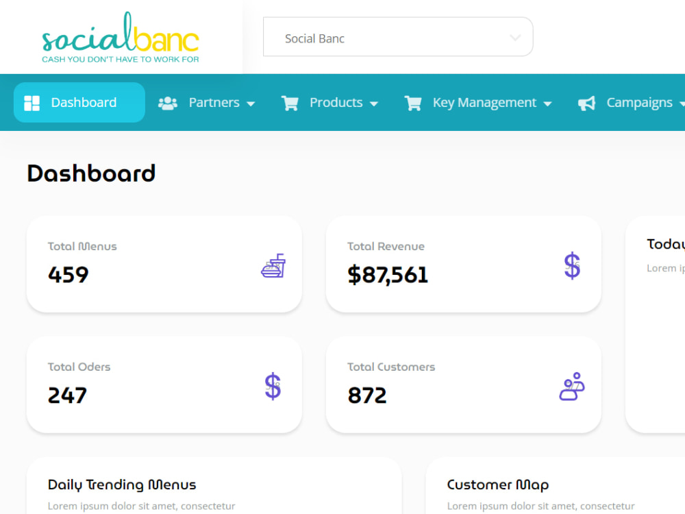Click the Products shopping cart icon
The image size is (685, 514).
[x=290, y=102]
